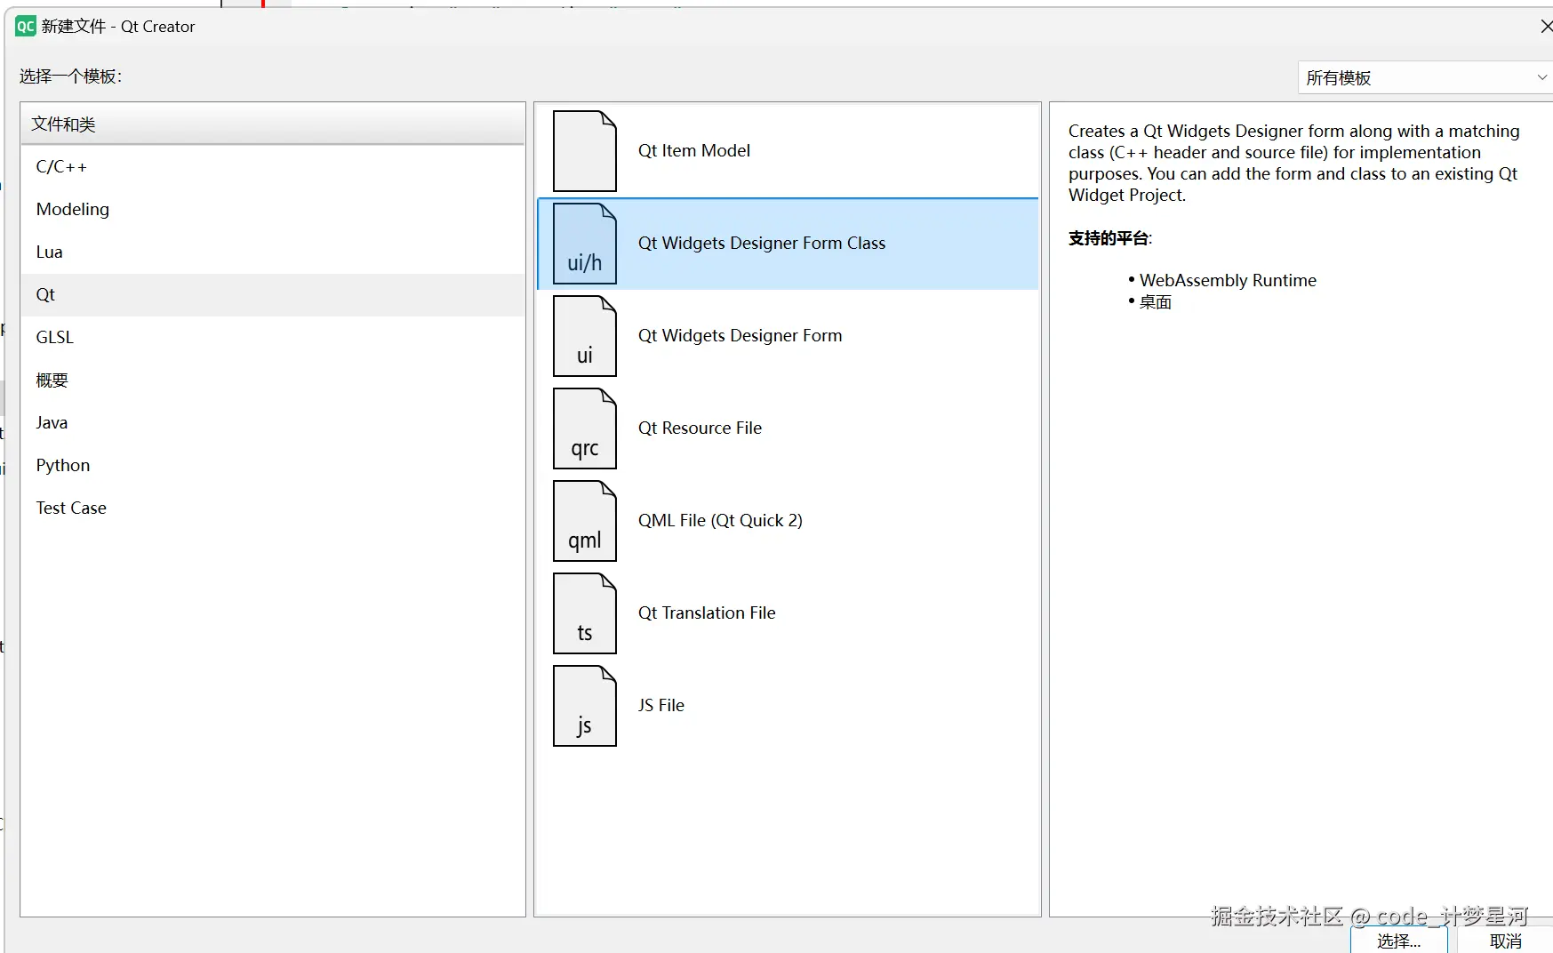Click the ts Translation File icon
Viewport: 1553px width, 953px height.
(x=584, y=613)
